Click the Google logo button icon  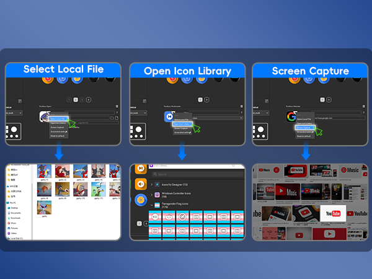coord(291,117)
